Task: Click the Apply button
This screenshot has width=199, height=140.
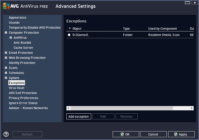Action: [181, 134]
